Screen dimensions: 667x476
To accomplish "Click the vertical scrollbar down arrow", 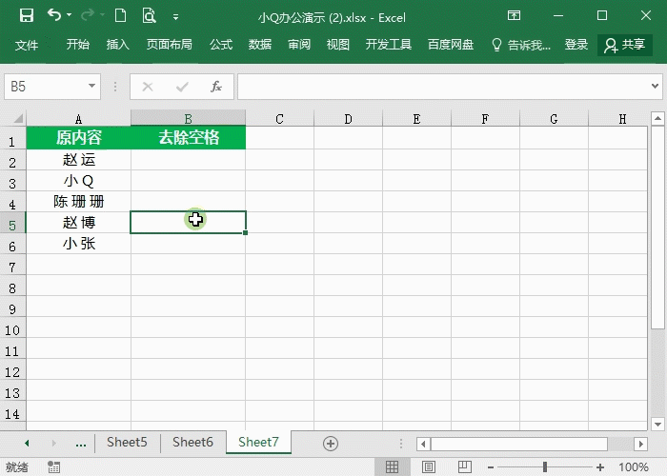I will coord(657,424).
